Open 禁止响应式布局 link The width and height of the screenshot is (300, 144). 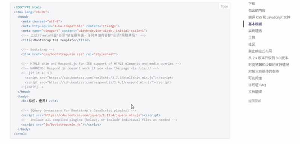[x=260, y=51]
